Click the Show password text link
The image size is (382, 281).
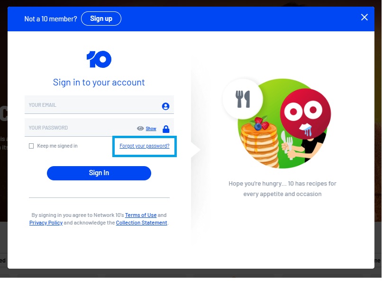click(151, 129)
